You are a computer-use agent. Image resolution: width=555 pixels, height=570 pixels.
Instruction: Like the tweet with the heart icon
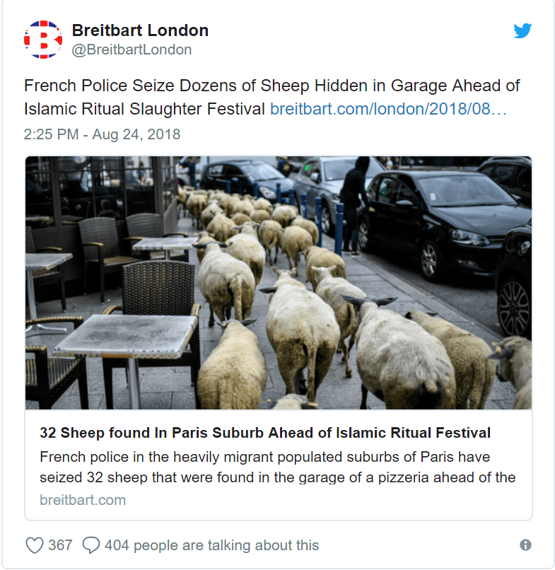35,545
